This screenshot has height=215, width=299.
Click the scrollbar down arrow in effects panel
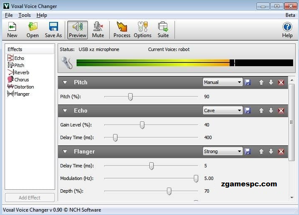click(x=292, y=197)
